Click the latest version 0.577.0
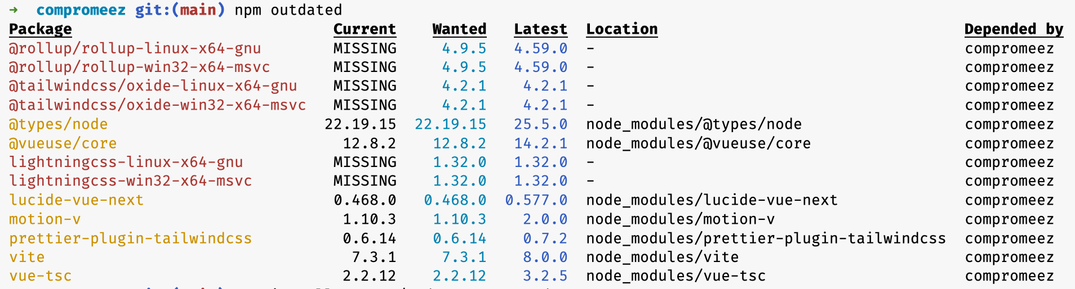This screenshot has height=289, width=1075. point(536,200)
